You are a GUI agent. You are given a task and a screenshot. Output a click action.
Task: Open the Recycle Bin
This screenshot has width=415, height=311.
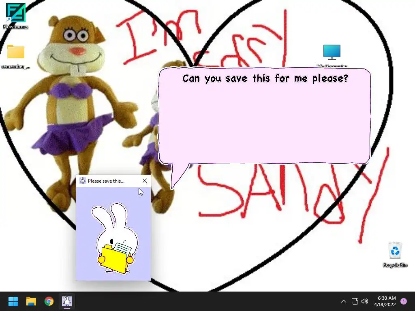coord(395,254)
